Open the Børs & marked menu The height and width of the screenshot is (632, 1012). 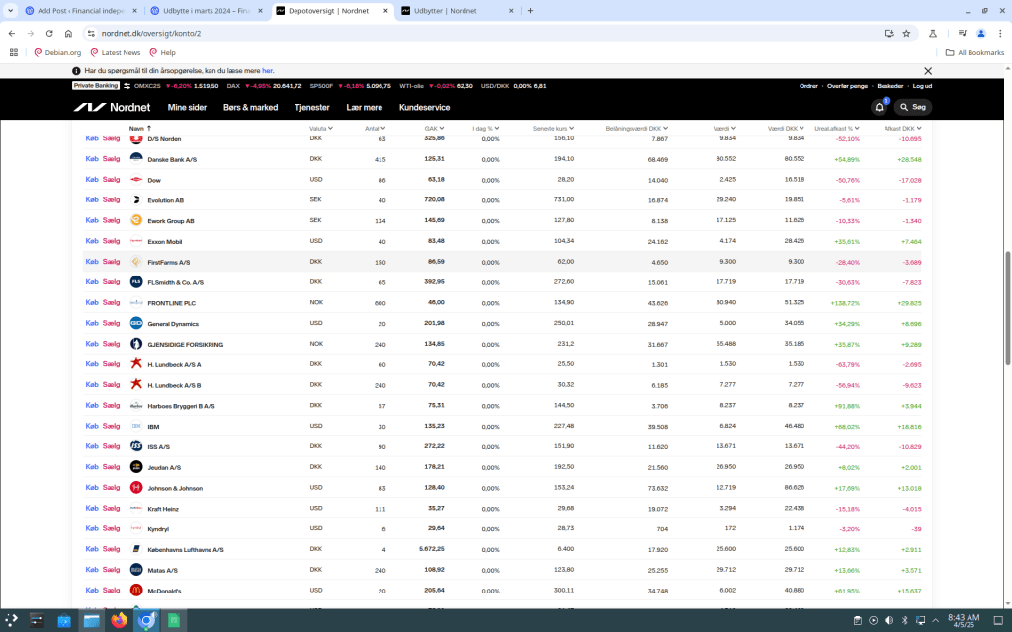point(250,107)
